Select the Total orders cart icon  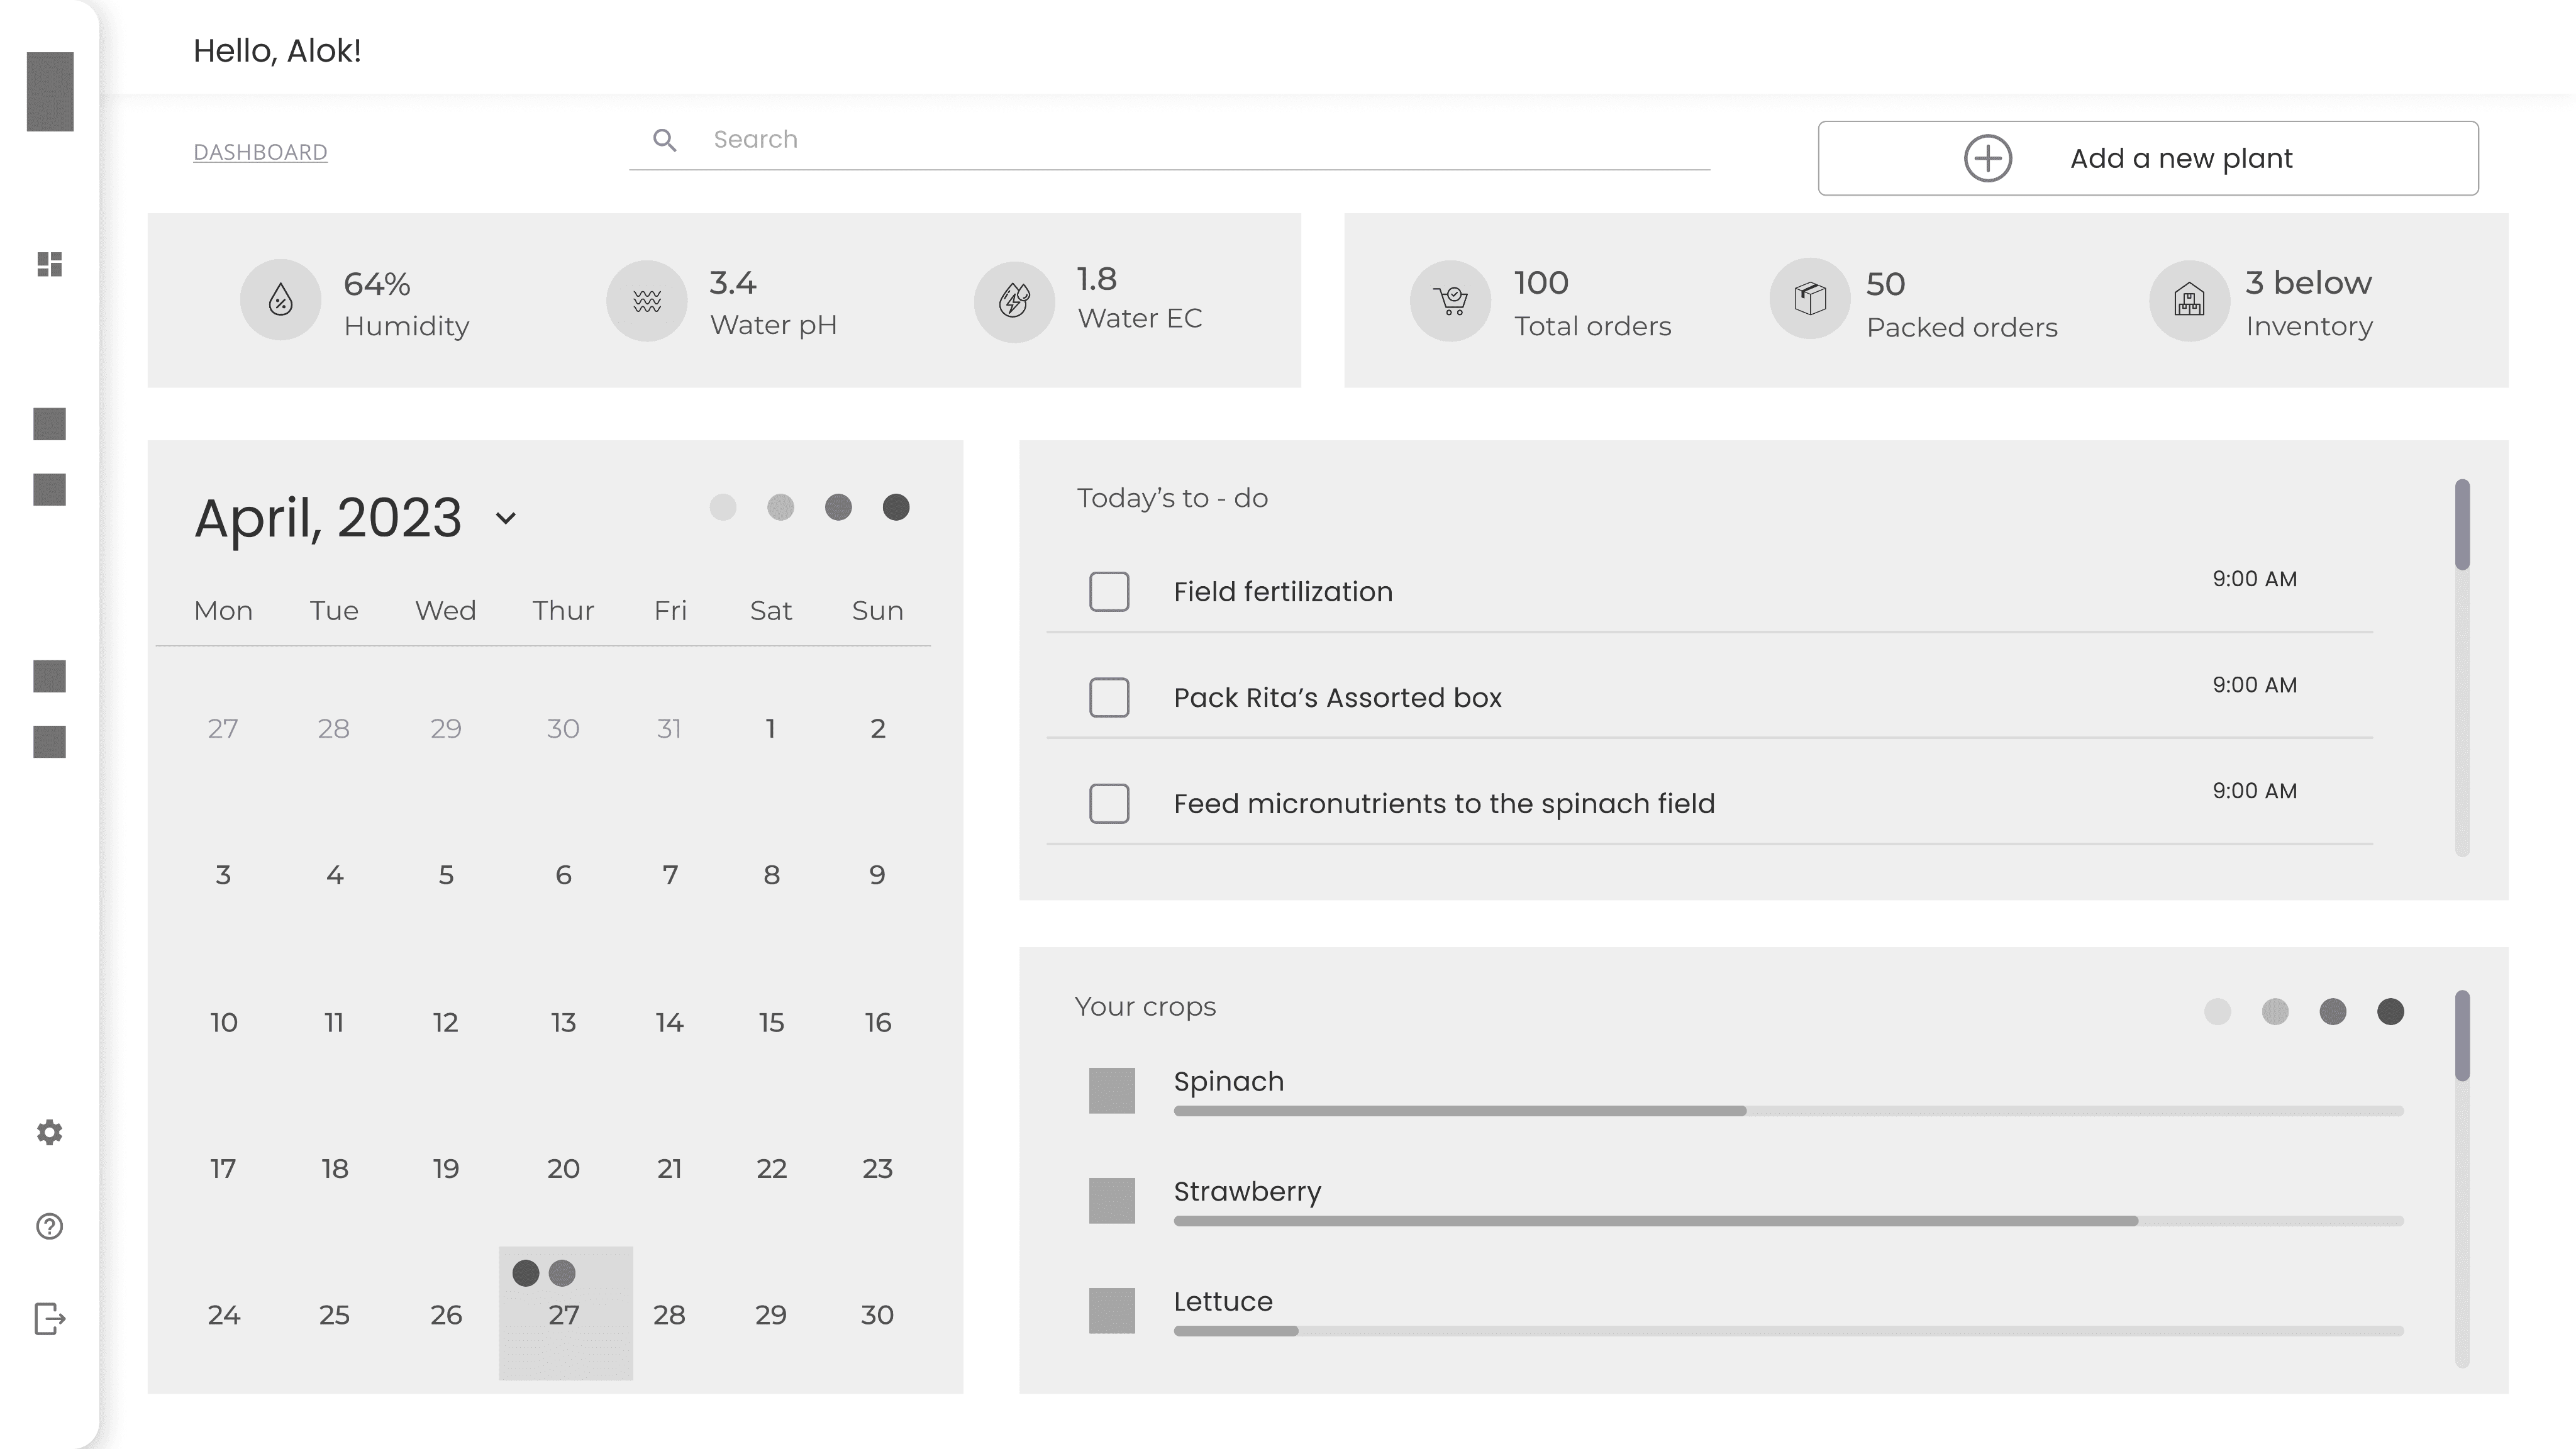(1450, 300)
